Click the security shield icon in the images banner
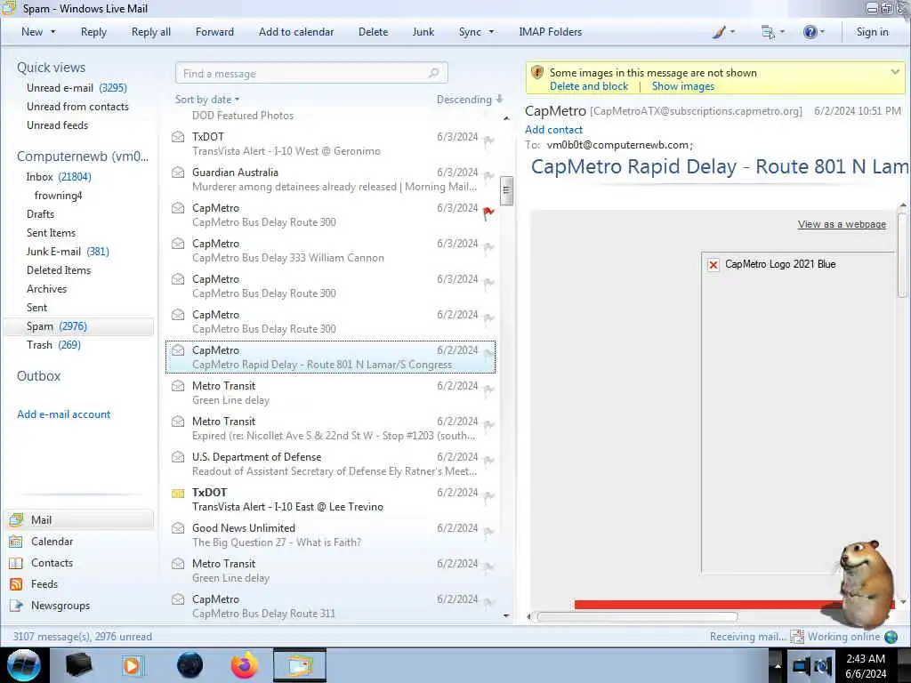This screenshot has height=683, width=911. tap(537, 73)
